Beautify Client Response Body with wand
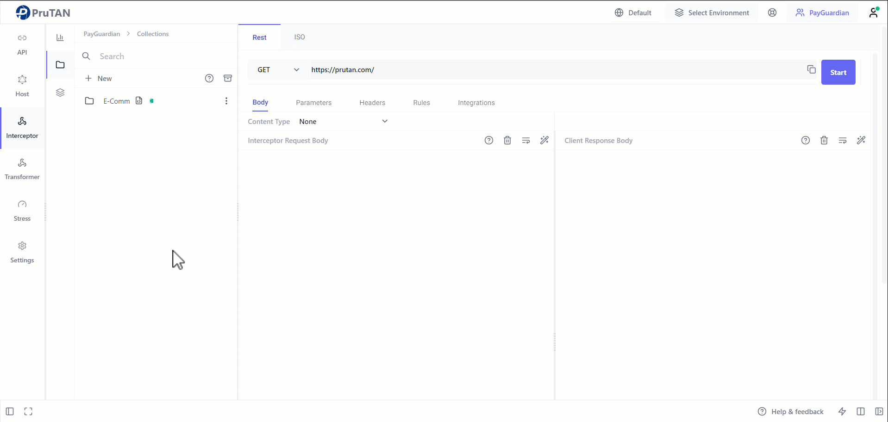The image size is (888, 422). pyautogui.click(x=861, y=140)
